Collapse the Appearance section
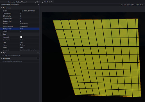The width and height of the screenshot is (145, 102). [x=1, y=8]
